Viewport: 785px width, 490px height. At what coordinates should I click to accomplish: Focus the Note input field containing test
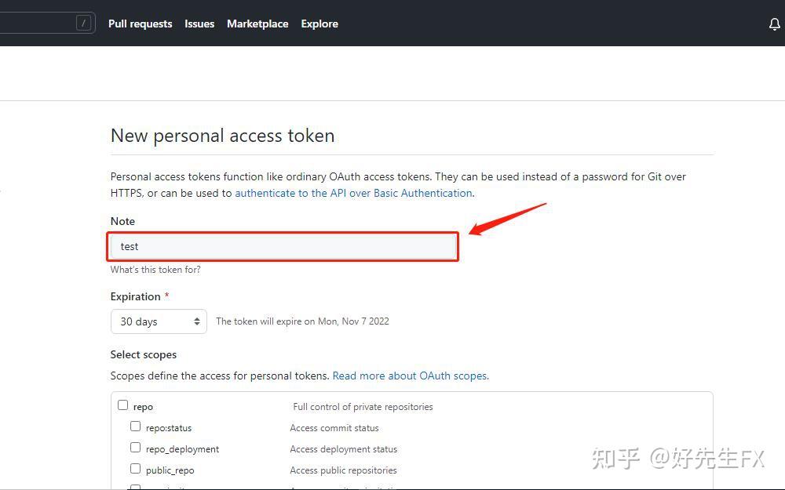[x=283, y=246]
